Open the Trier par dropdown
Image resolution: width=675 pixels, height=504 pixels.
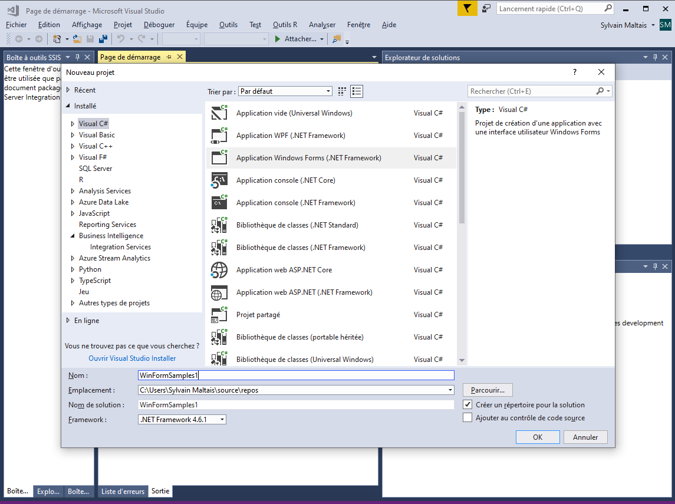(x=285, y=91)
